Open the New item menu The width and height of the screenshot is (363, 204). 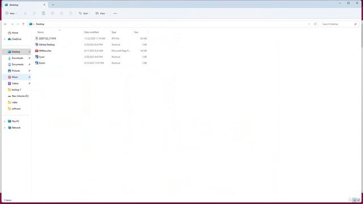[x=11, y=14]
